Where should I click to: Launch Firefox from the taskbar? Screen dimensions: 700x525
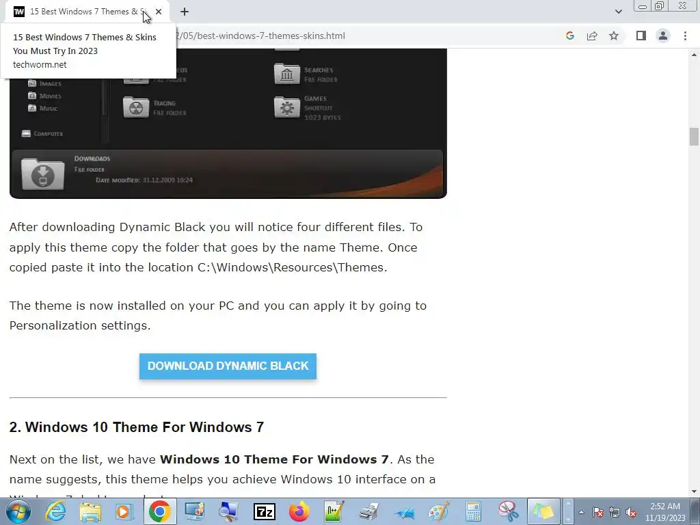tap(299, 511)
